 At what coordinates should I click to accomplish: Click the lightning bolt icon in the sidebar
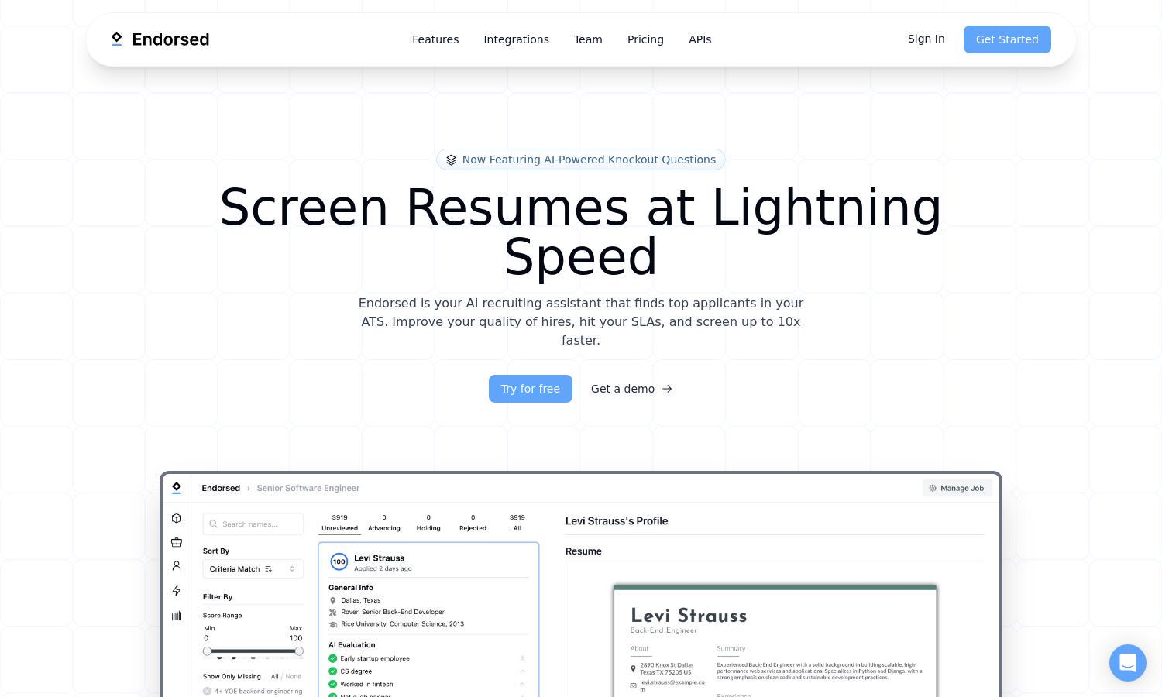(177, 591)
